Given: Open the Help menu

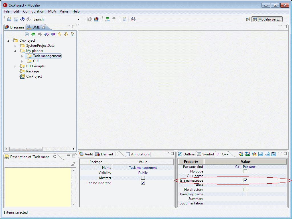Looking at the screenshot, I should click(76, 11).
